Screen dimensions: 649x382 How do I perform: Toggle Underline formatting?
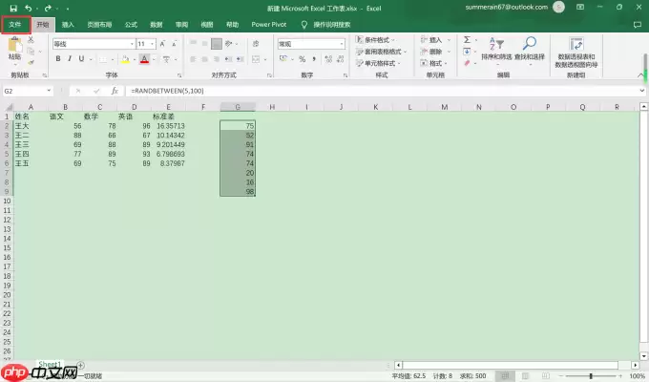(x=81, y=59)
